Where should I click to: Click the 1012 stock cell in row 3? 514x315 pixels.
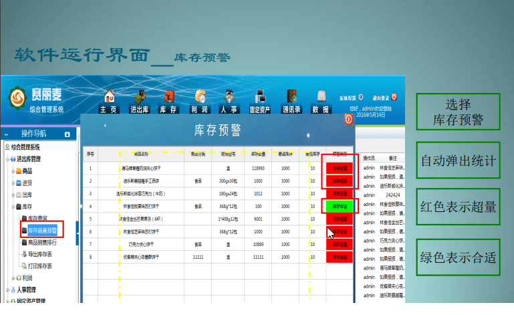[258, 193]
